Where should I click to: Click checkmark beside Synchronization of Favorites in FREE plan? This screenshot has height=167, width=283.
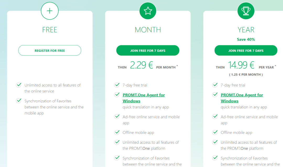(19, 100)
